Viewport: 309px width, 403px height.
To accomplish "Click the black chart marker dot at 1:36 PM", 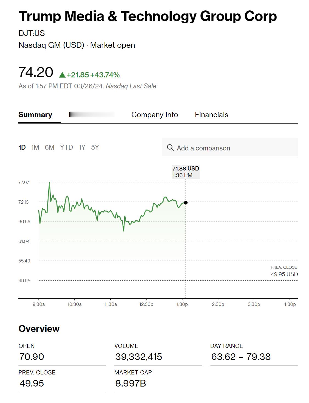I will [x=186, y=203].
